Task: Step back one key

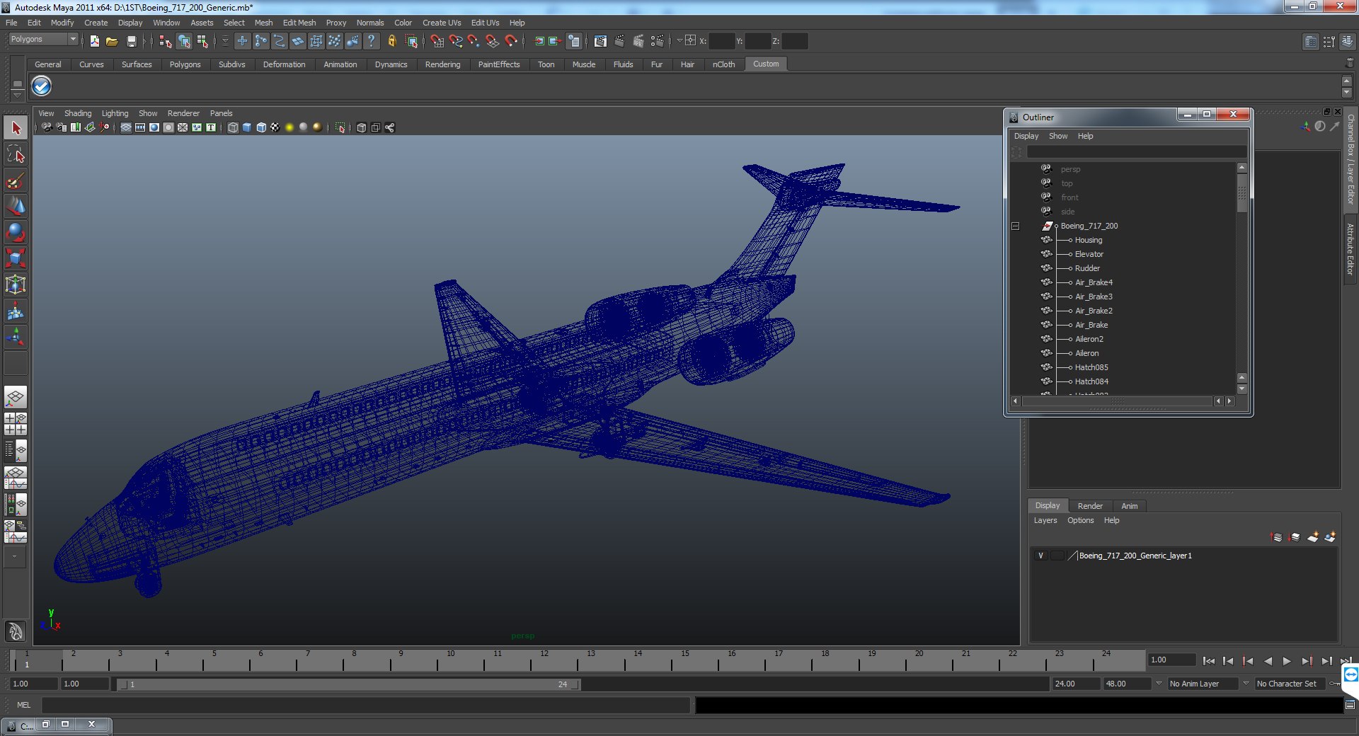Action: click(1248, 661)
